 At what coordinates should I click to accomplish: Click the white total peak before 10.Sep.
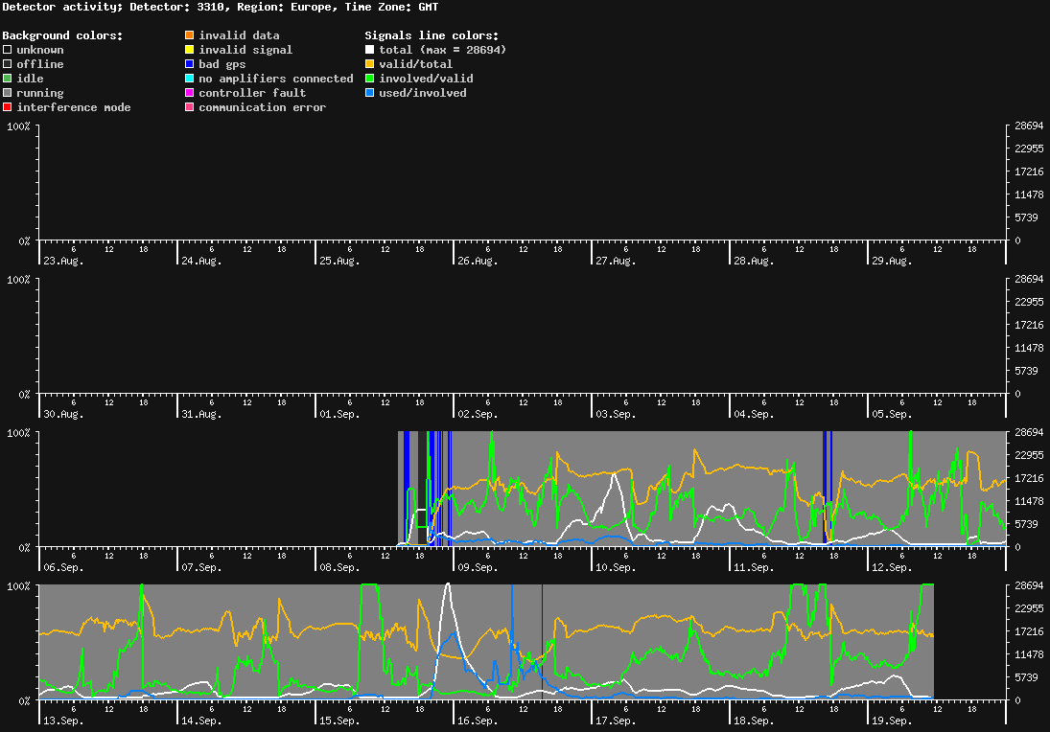[x=614, y=475]
